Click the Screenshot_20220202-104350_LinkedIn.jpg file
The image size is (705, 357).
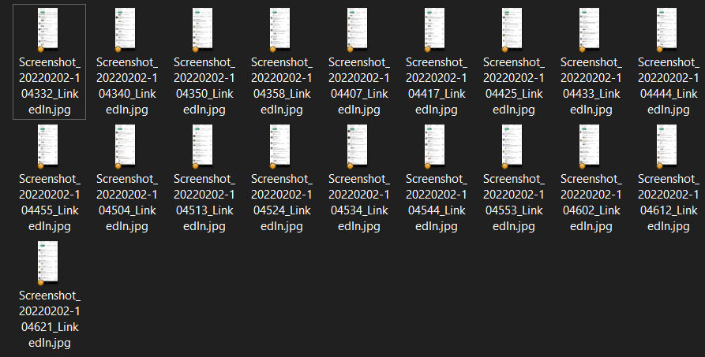pos(204,29)
